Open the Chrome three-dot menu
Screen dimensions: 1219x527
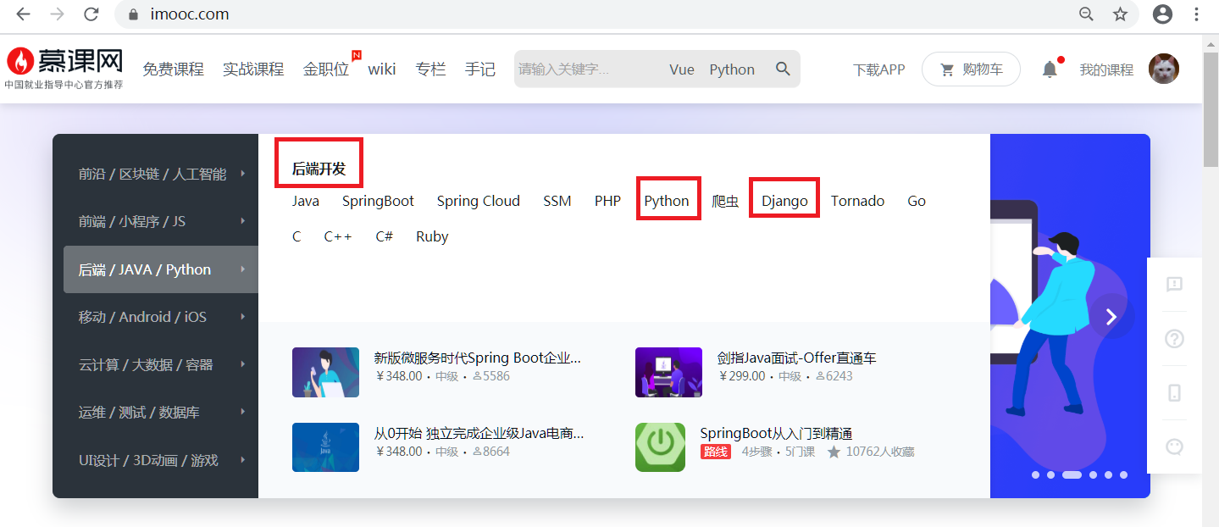(1197, 14)
